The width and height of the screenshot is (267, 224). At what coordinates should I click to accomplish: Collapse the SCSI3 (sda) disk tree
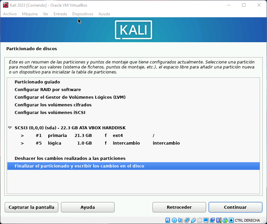coord(10,128)
